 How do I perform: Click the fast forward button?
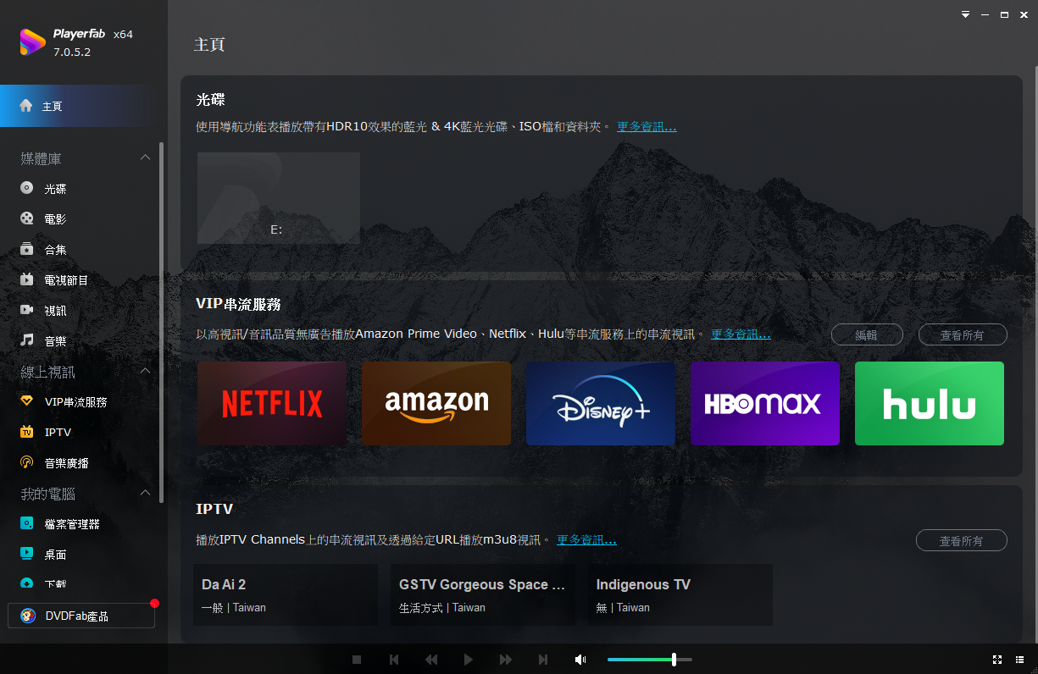[x=506, y=660]
